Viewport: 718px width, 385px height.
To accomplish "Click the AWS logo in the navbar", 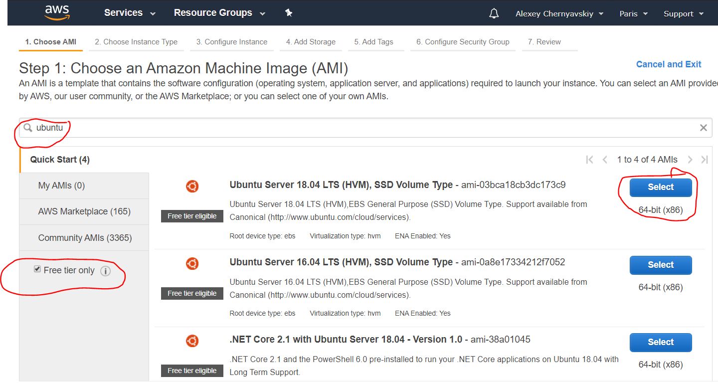I will (x=57, y=12).
